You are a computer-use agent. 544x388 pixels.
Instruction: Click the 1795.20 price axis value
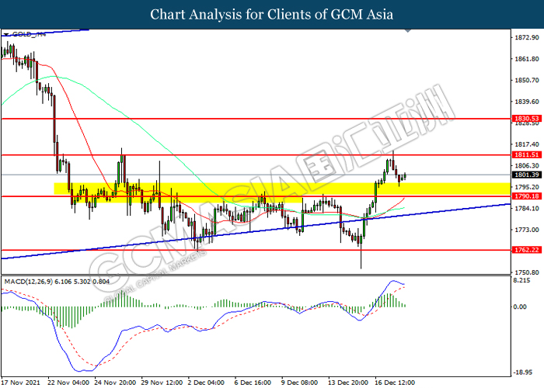coord(527,187)
